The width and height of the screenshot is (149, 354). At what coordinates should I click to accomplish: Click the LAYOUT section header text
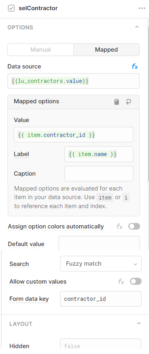point(21,324)
